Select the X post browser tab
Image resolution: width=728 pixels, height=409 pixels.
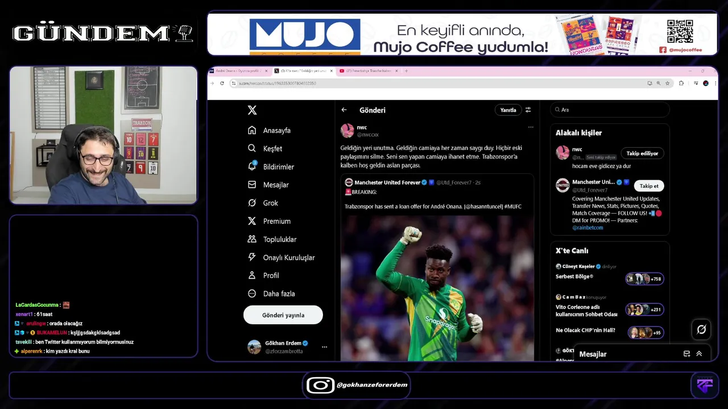[x=303, y=71]
